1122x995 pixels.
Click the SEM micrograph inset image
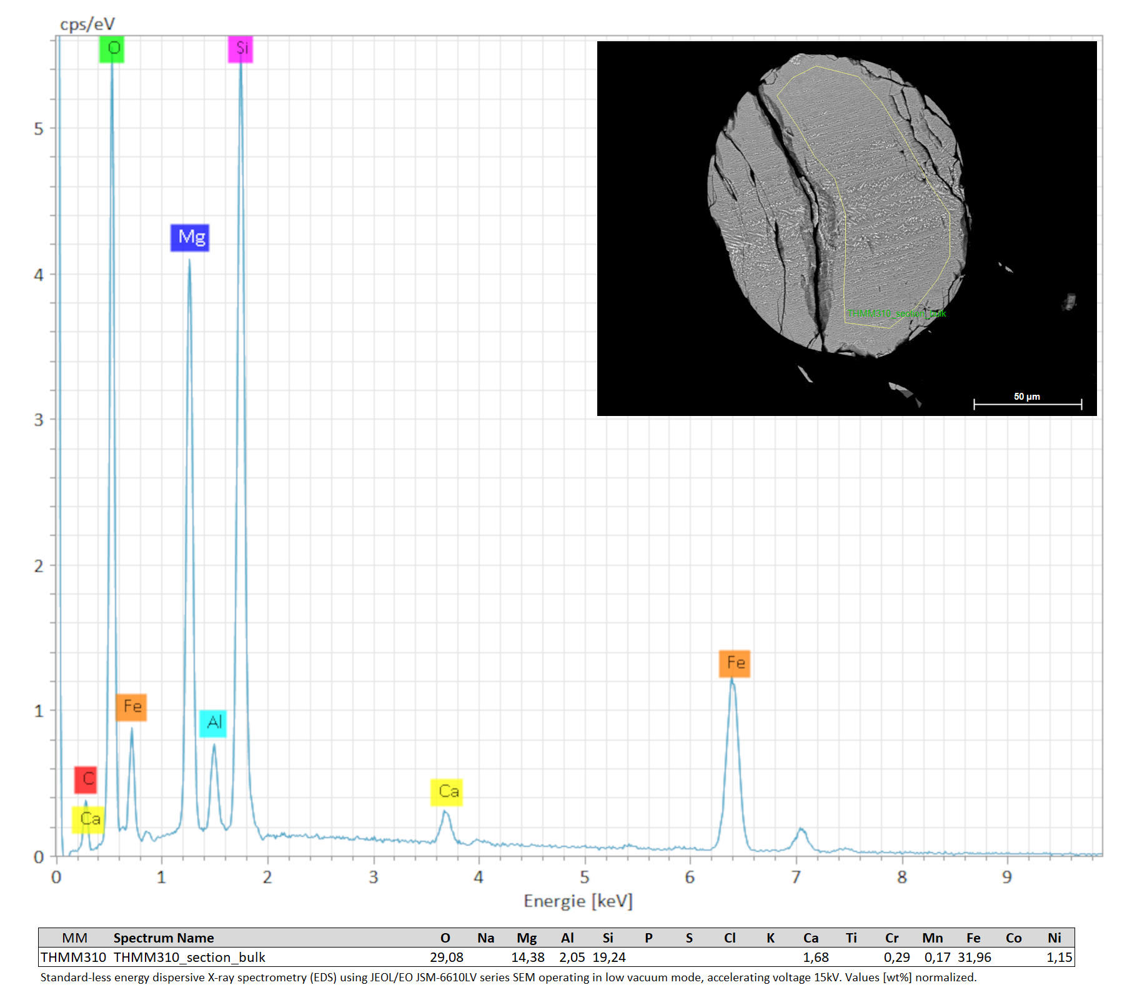point(846,228)
